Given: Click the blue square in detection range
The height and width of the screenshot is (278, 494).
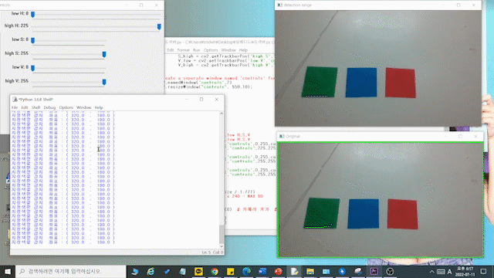Looking at the screenshot, I should click(x=361, y=83).
